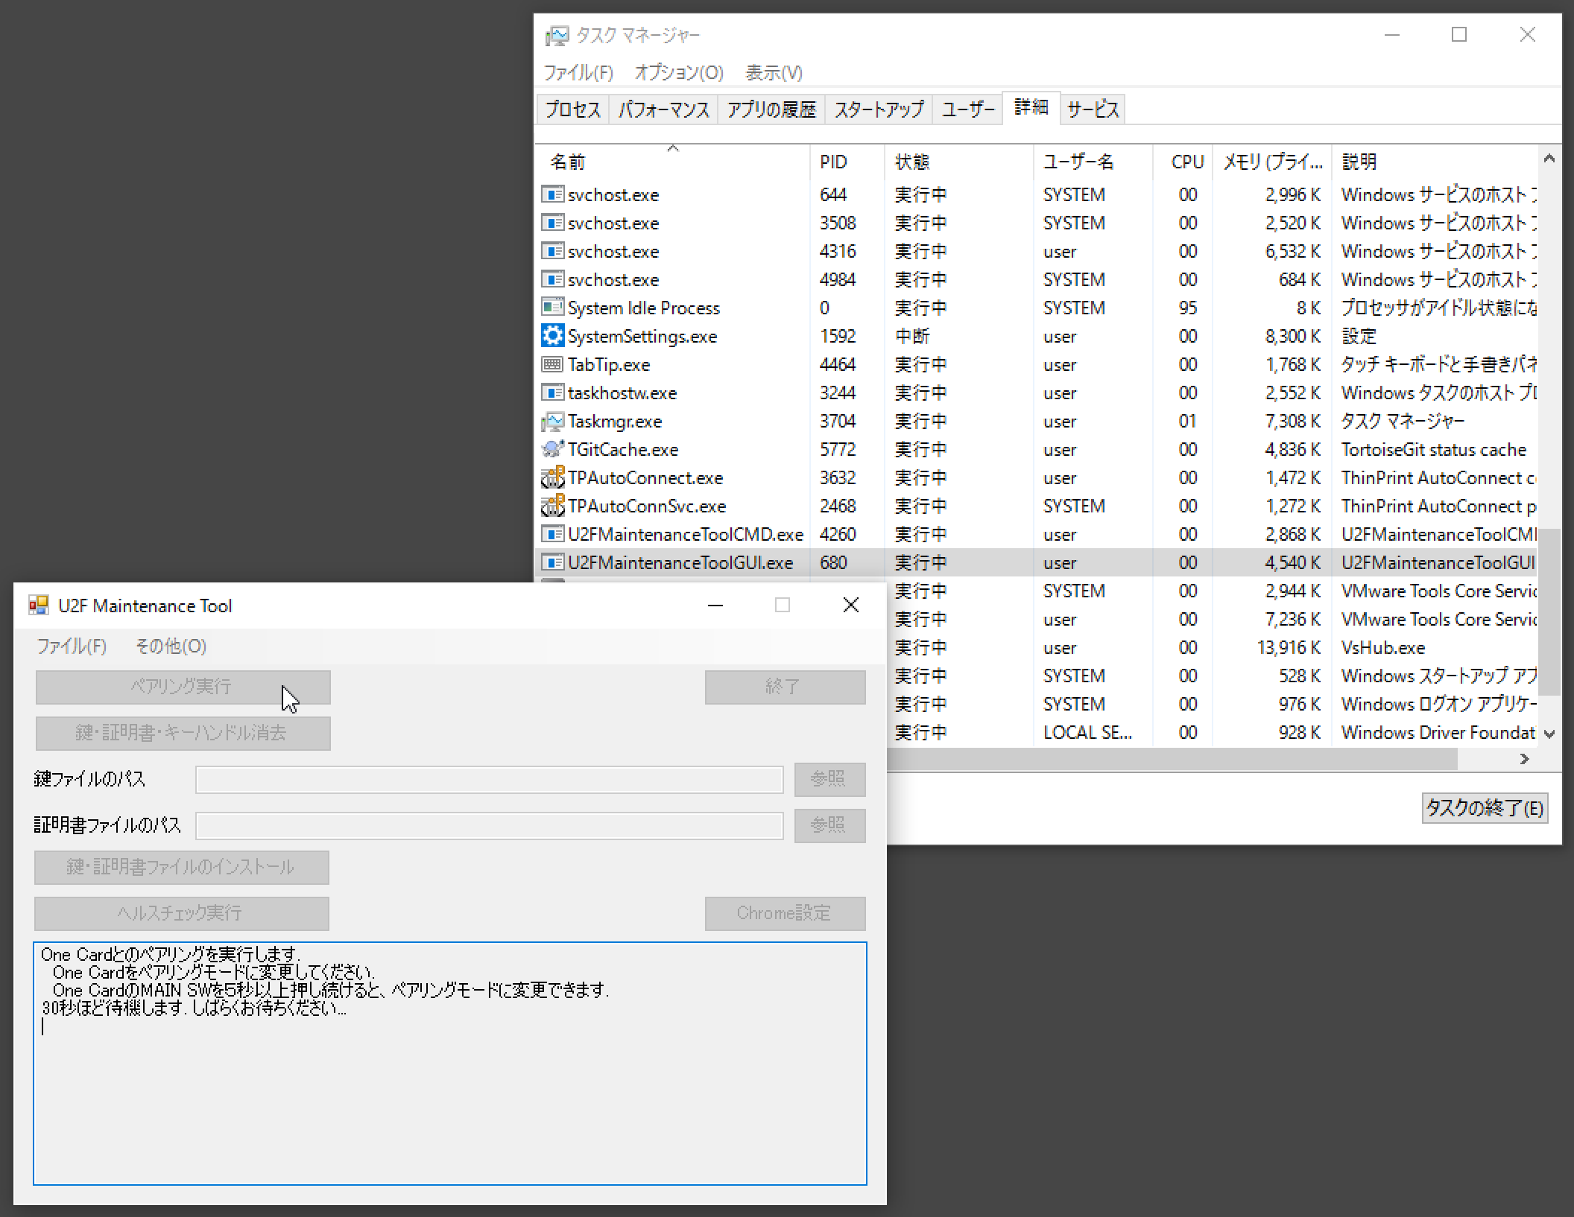This screenshot has width=1574, height=1217.
Task: Switch to the サービス tab
Action: pos(1093,109)
